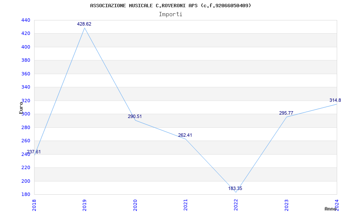Select the 2023 x-axis tick label
The width and height of the screenshot is (341, 213).
pos(286,205)
